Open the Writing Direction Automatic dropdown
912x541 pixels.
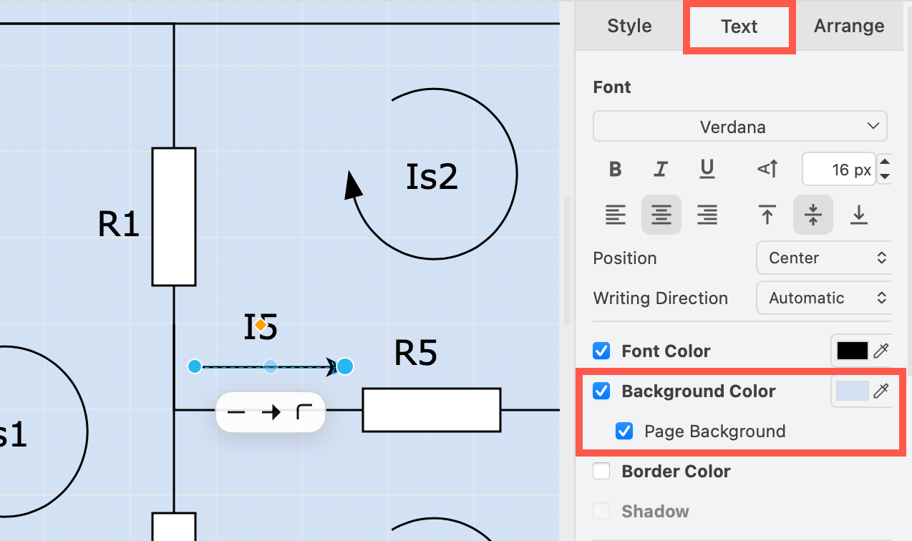tap(824, 298)
